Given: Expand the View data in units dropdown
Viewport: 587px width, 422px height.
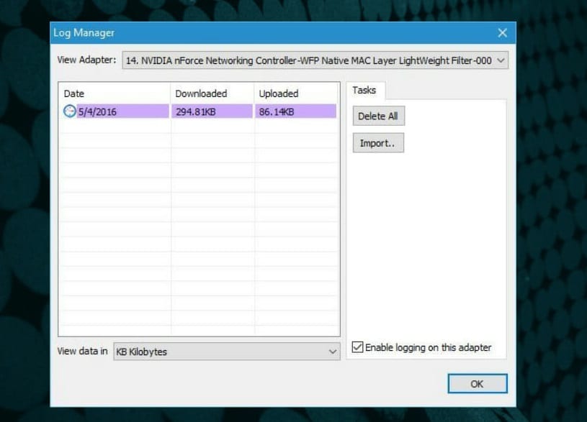Looking at the screenshot, I should (x=226, y=352).
